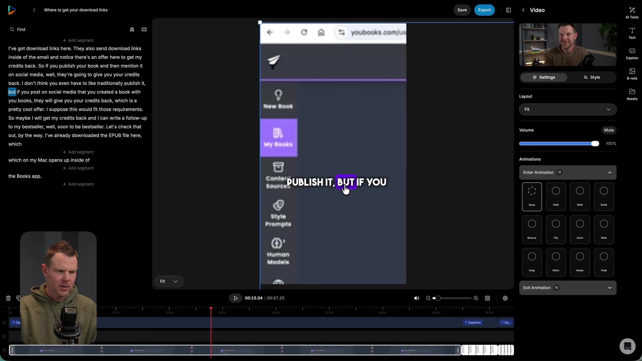
Task: Fit the timeline to screen
Action: pos(488,298)
